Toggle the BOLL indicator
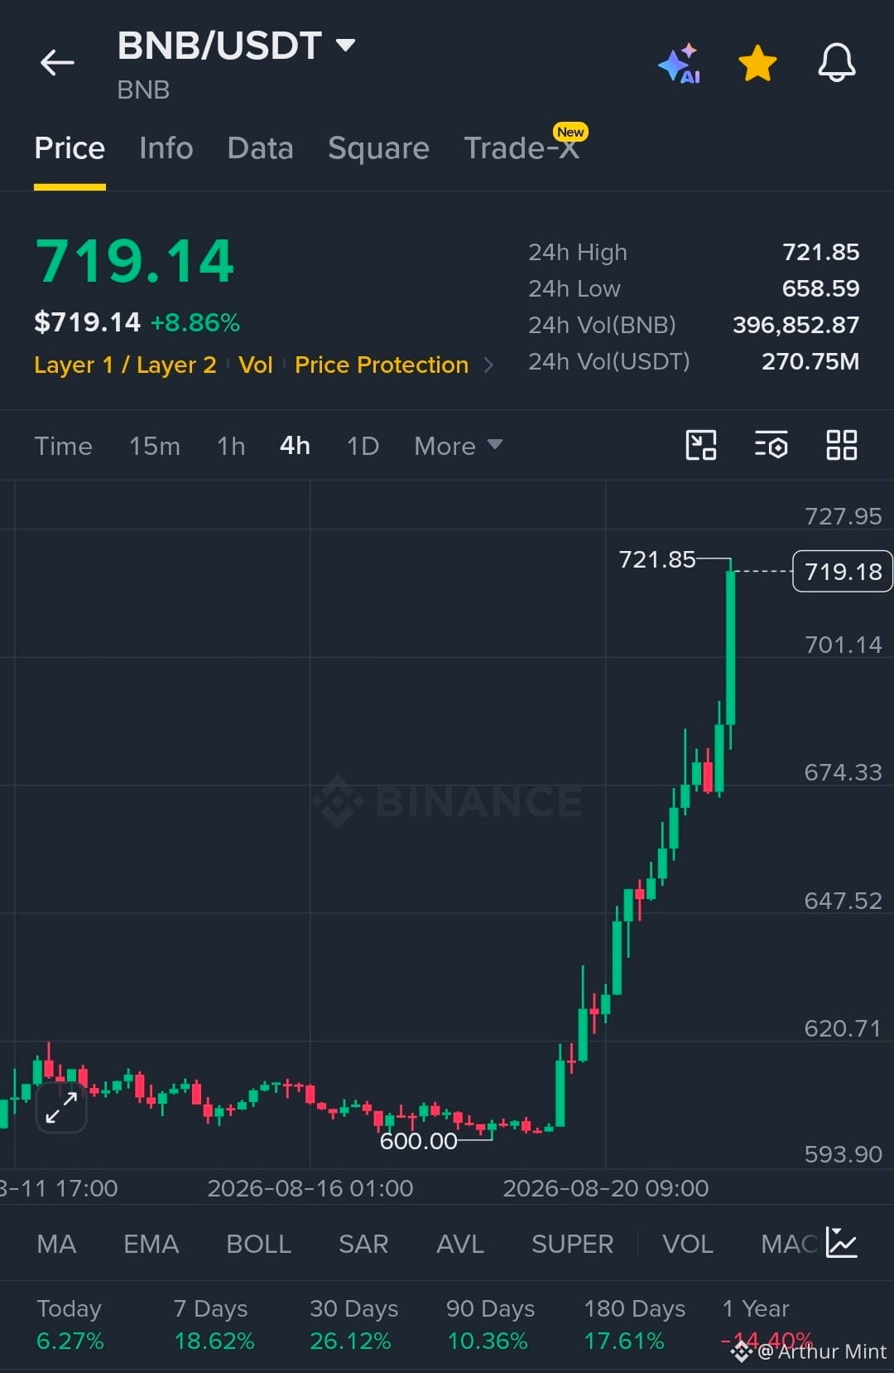This screenshot has height=1373, width=894. 258,1244
